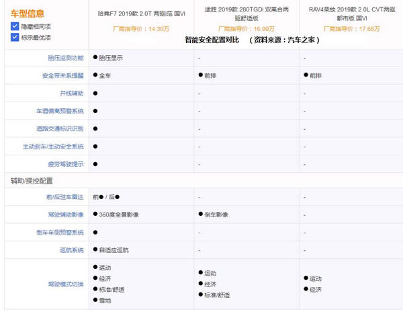Click the 并线辅助 feature link

coord(72,93)
